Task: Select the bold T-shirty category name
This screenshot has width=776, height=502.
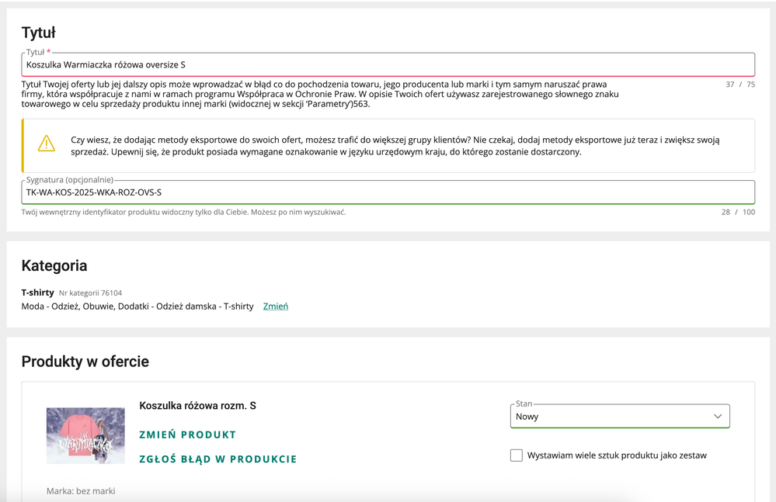Action: 37,293
